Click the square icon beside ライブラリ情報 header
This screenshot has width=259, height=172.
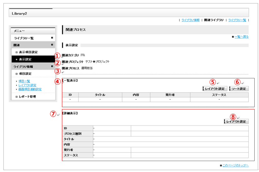click(52, 66)
